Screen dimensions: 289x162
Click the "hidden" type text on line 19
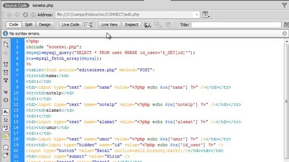(x=87, y=145)
